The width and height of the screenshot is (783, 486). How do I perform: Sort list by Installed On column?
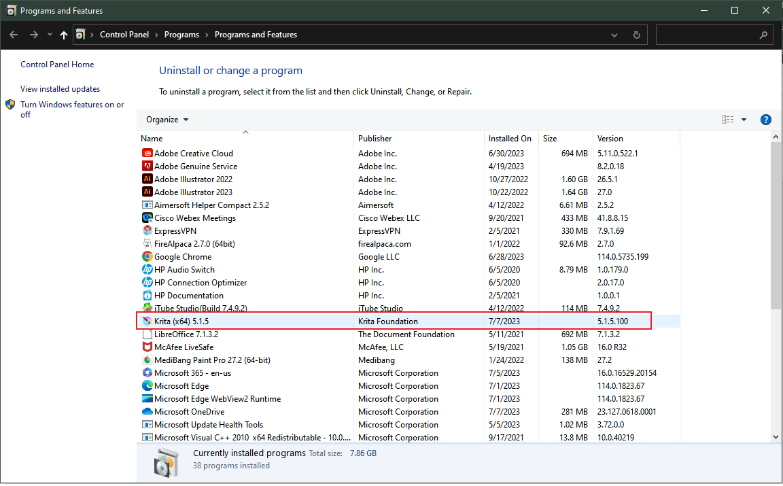pyautogui.click(x=510, y=139)
